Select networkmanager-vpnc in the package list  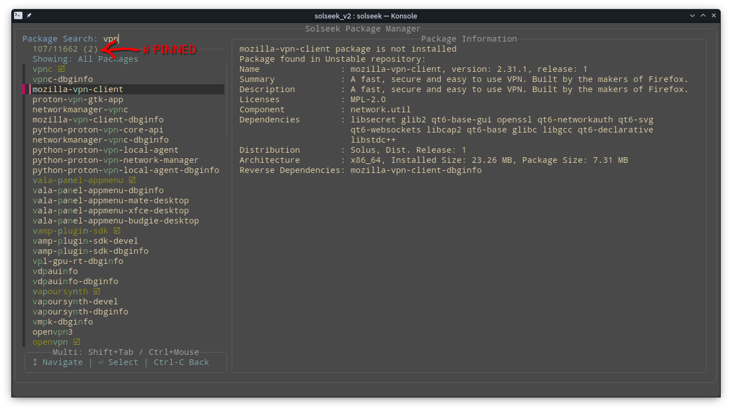tap(80, 109)
